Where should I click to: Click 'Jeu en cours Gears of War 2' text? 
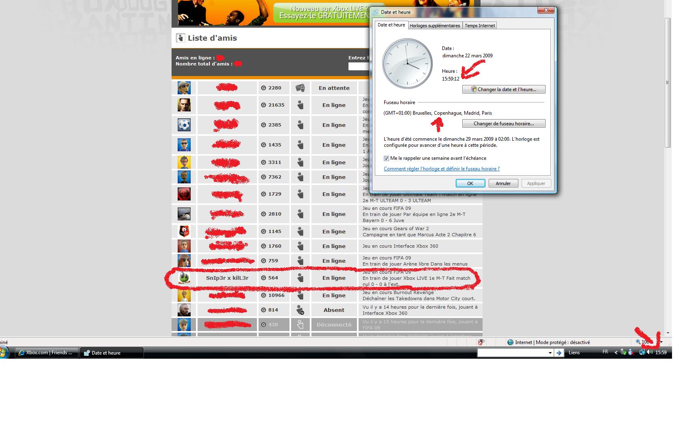click(x=396, y=229)
